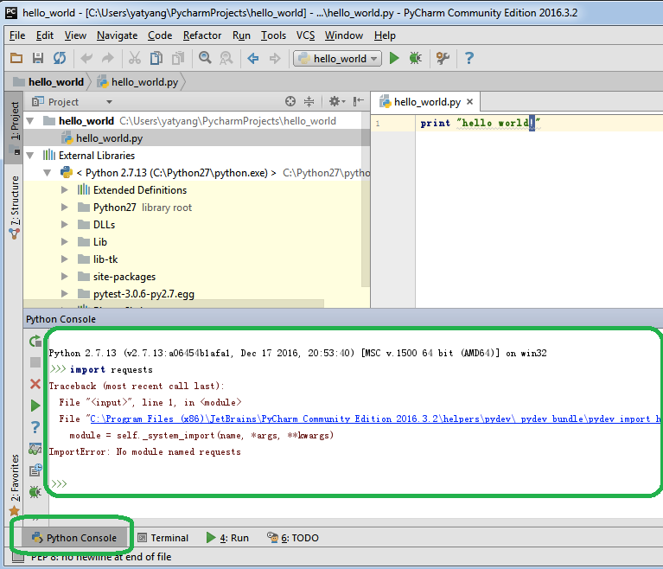Expand the pytest-3.0.6-py2.7.egg node
Viewport: 663px width, 569px height.
click(64, 294)
